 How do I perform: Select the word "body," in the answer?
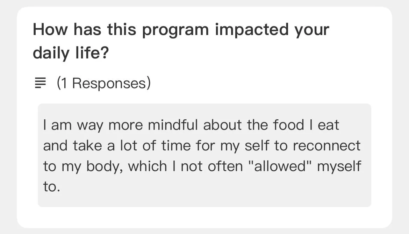pos(105,167)
